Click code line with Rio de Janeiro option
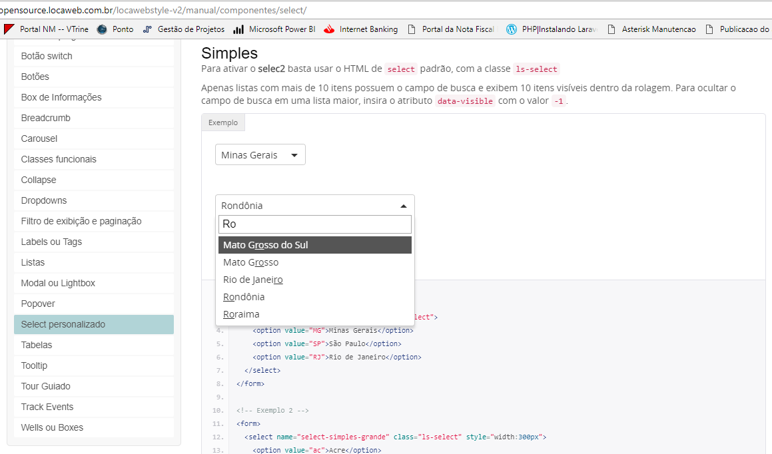The height and width of the screenshot is (454, 772). [x=337, y=357]
